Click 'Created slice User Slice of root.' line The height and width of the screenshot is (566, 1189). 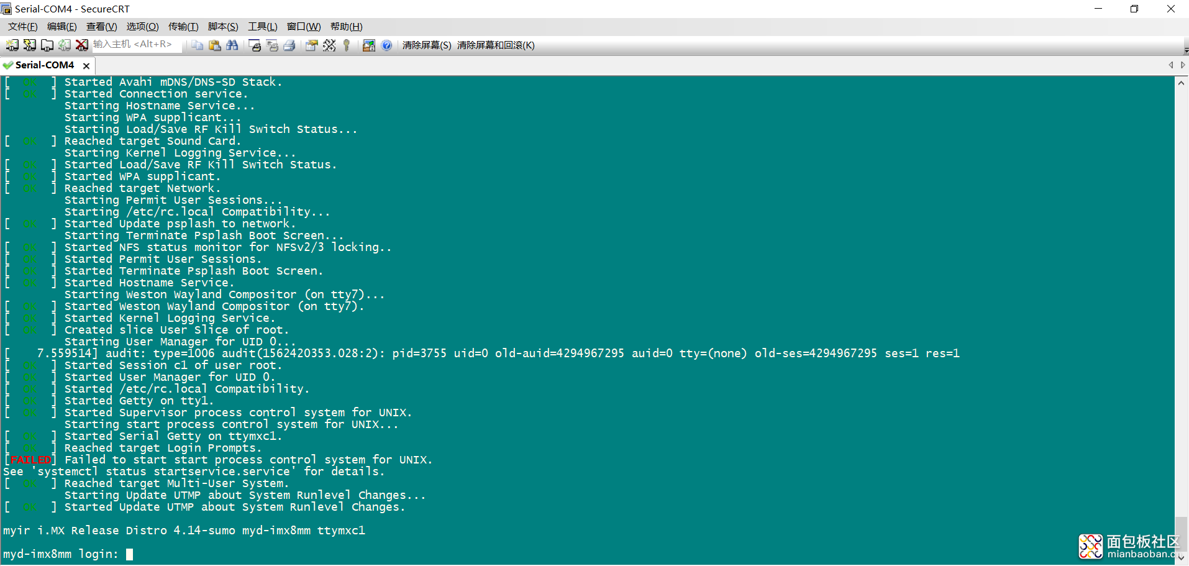(x=176, y=331)
